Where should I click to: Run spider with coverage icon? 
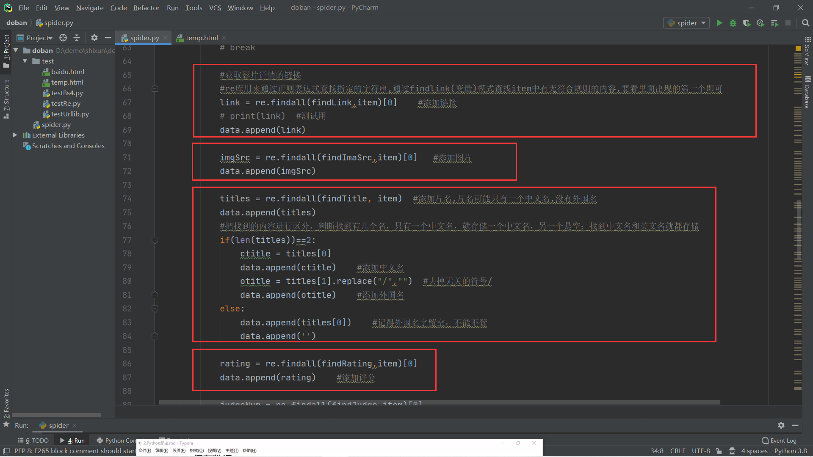(747, 23)
